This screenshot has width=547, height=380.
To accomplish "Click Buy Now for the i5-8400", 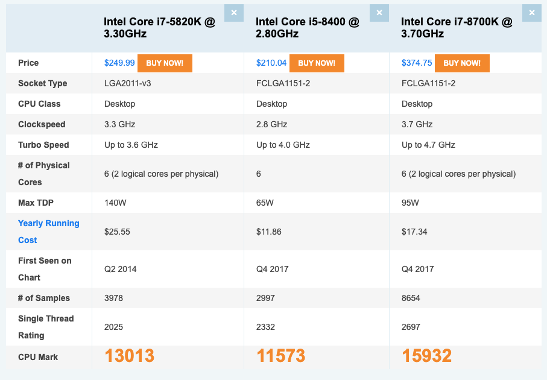I will (x=317, y=63).
